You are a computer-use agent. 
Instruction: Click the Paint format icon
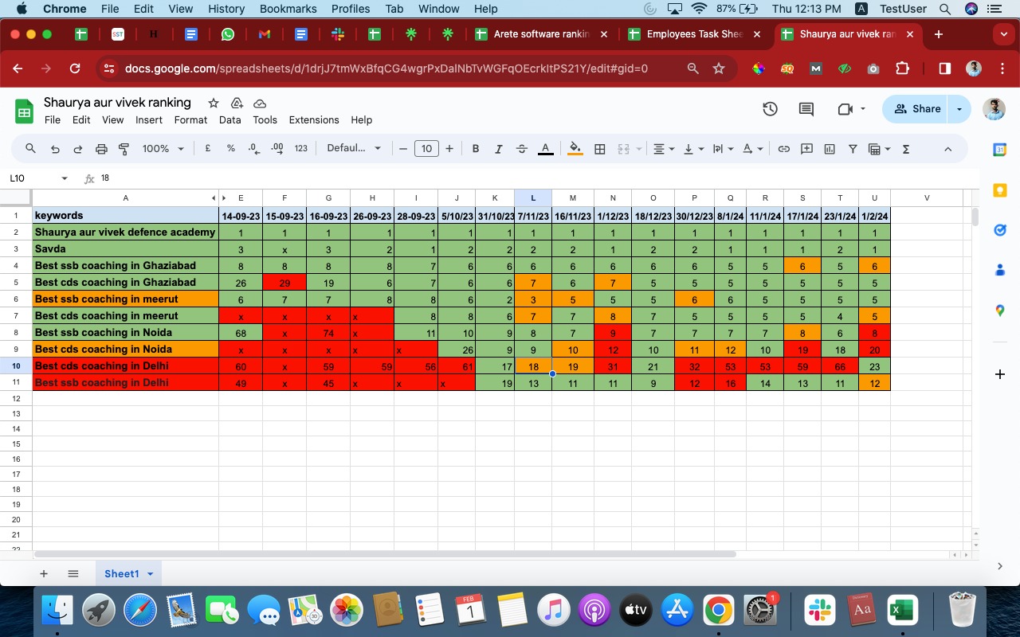[124, 149]
